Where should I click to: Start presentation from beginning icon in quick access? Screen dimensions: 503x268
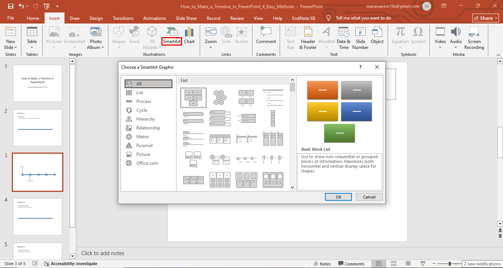click(x=47, y=6)
